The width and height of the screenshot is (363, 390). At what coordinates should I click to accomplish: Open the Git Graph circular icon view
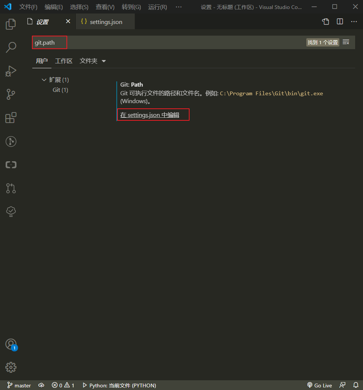tap(11, 141)
